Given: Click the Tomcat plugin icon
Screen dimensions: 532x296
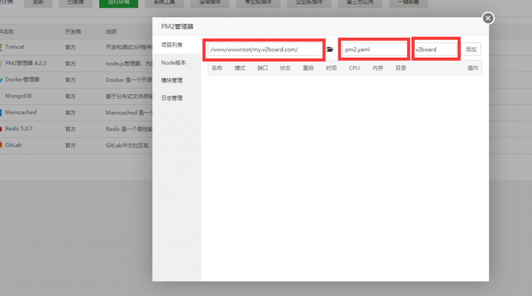Looking at the screenshot, I should 1,47.
